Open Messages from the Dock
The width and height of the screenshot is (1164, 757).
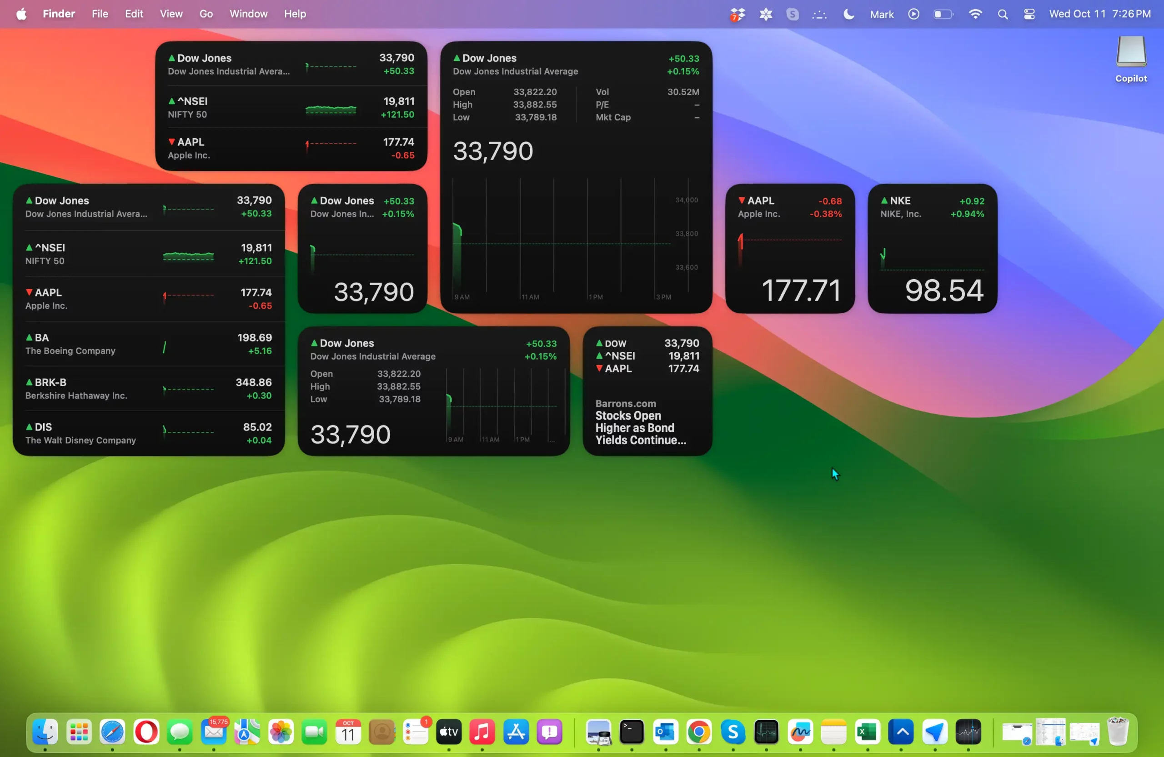[180, 732]
